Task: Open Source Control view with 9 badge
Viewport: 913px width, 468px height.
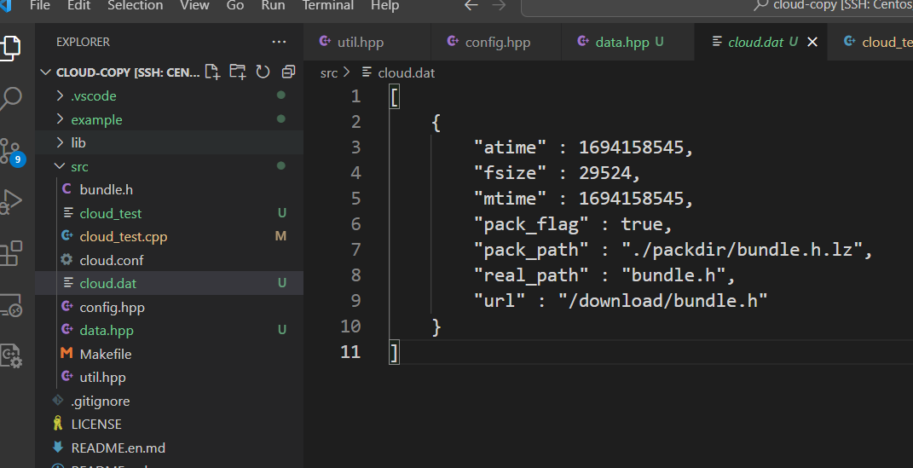Action: click(12, 152)
